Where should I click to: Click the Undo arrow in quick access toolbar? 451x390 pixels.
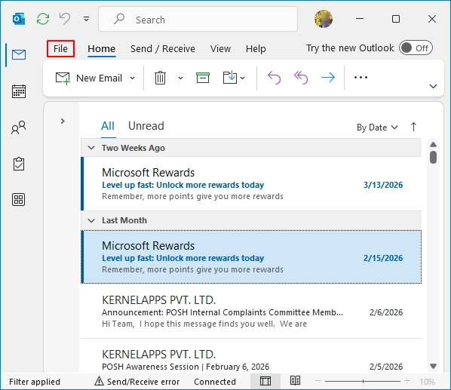(x=65, y=19)
